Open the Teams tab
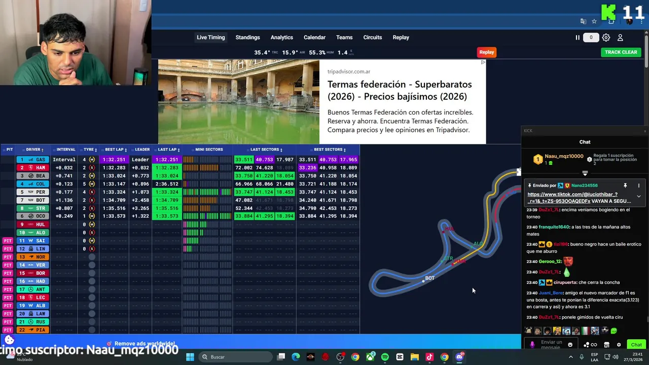 344,38
